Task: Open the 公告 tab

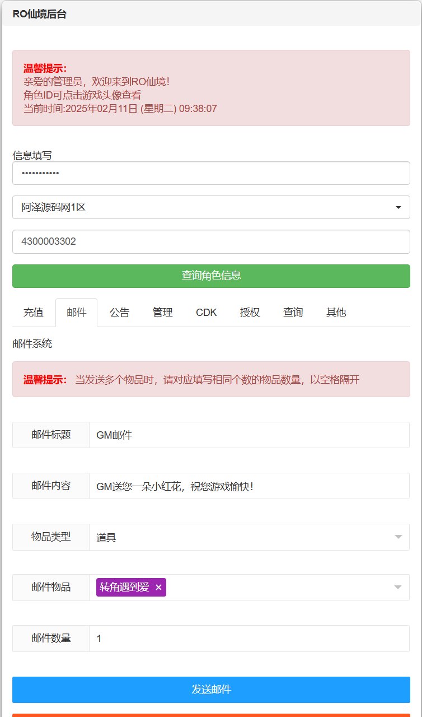Action: [120, 313]
